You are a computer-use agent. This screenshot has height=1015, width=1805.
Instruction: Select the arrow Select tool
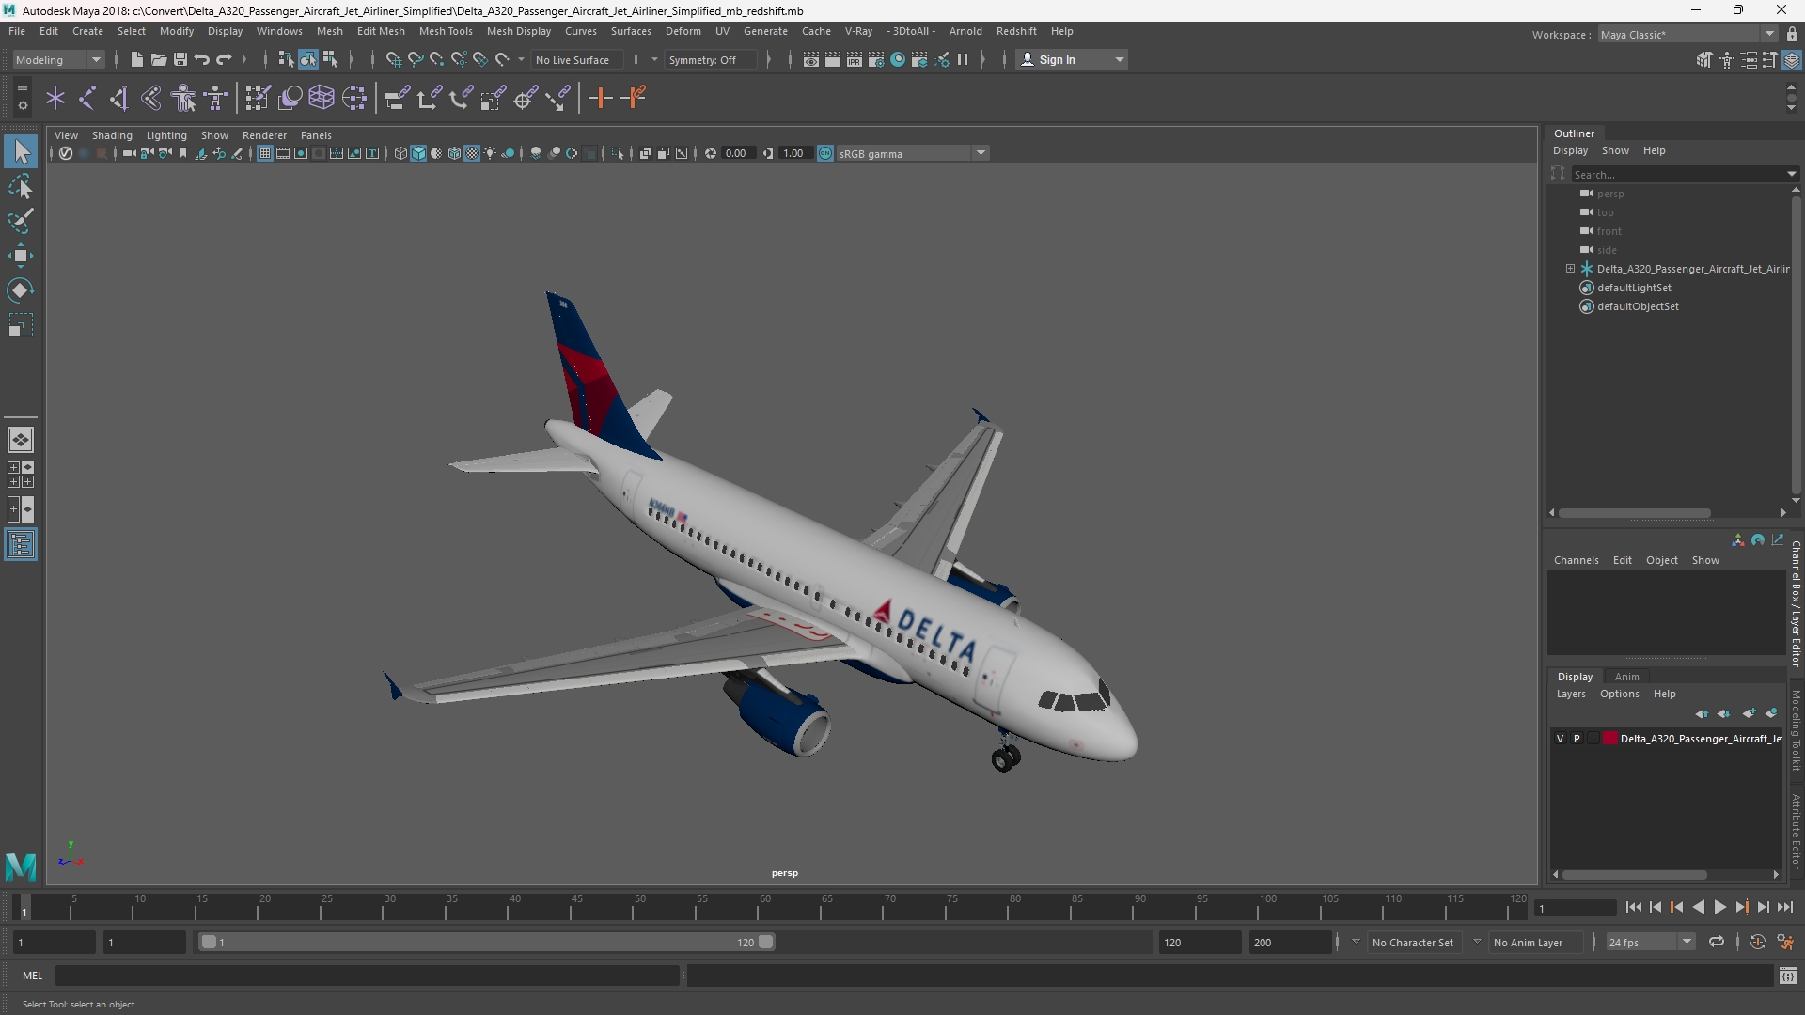pos(21,151)
